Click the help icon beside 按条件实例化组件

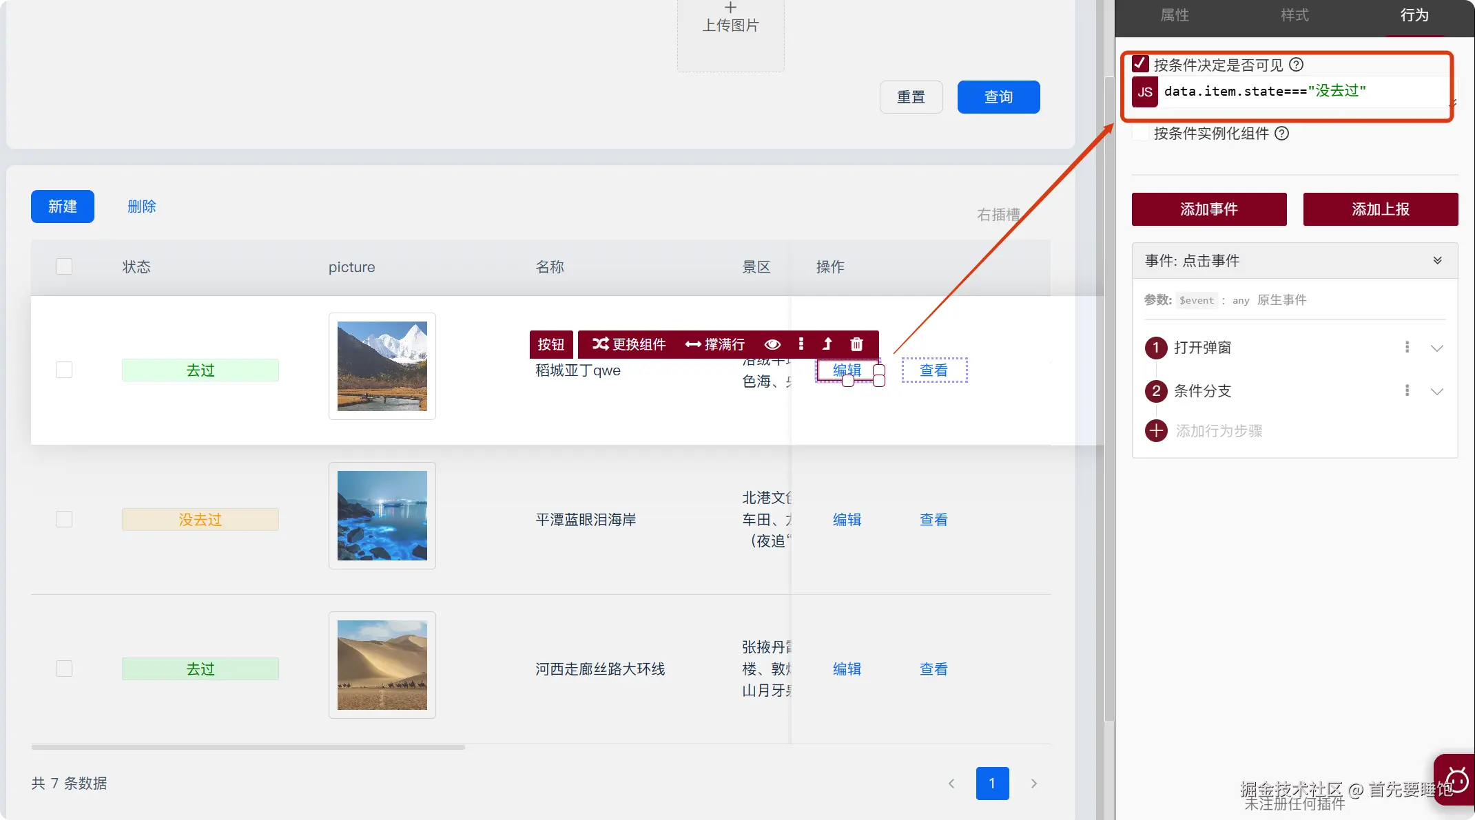point(1281,134)
